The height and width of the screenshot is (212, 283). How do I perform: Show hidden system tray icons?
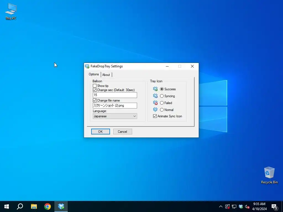point(221,206)
